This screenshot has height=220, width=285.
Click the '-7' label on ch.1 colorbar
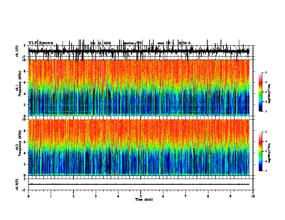tap(265, 111)
